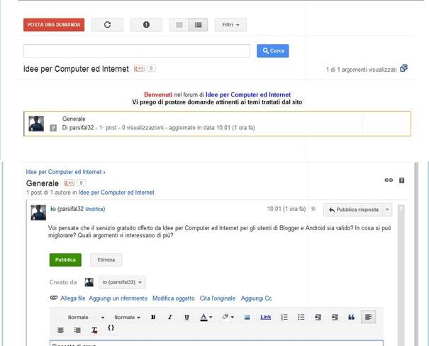Insert a bulleted list
The image size is (429, 346).
tap(301, 317)
